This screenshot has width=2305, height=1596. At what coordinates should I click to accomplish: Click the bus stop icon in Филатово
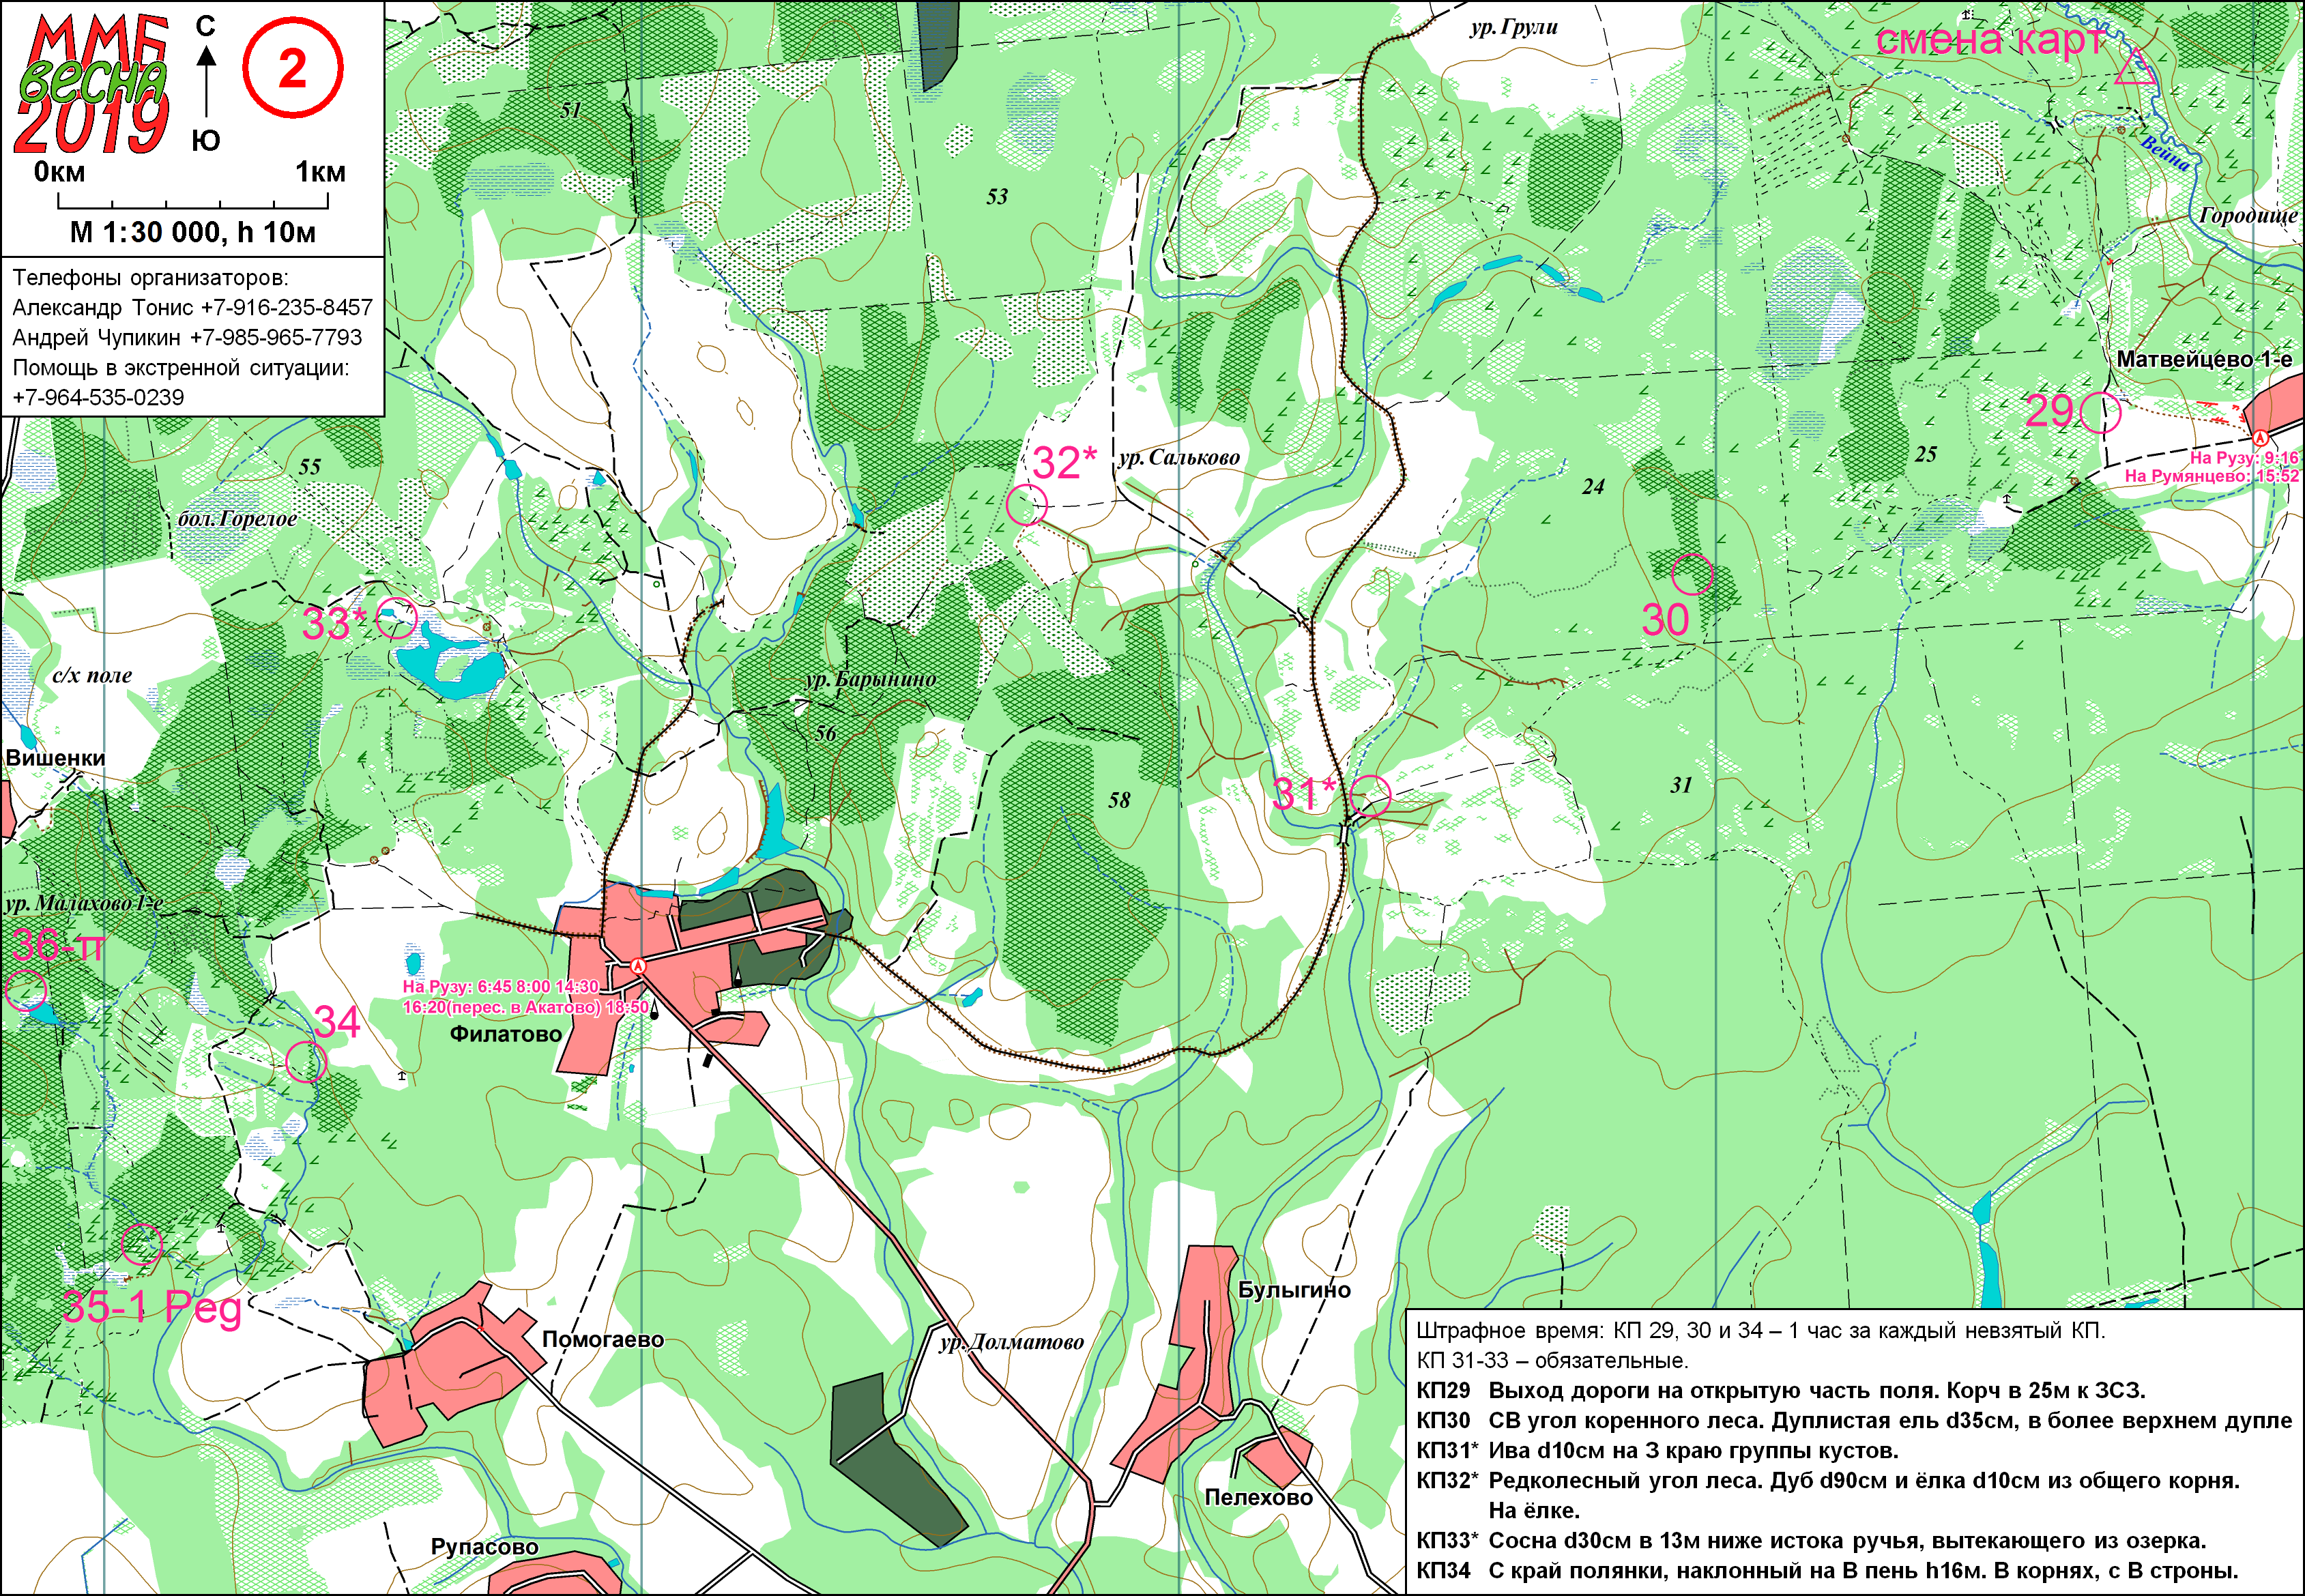pos(638,966)
